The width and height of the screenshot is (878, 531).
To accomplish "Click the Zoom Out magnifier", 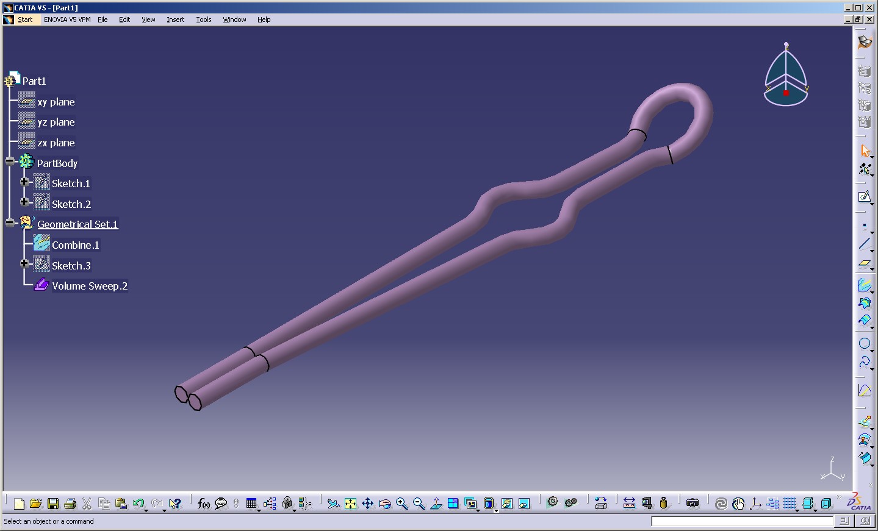I will [x=419, y=504].
